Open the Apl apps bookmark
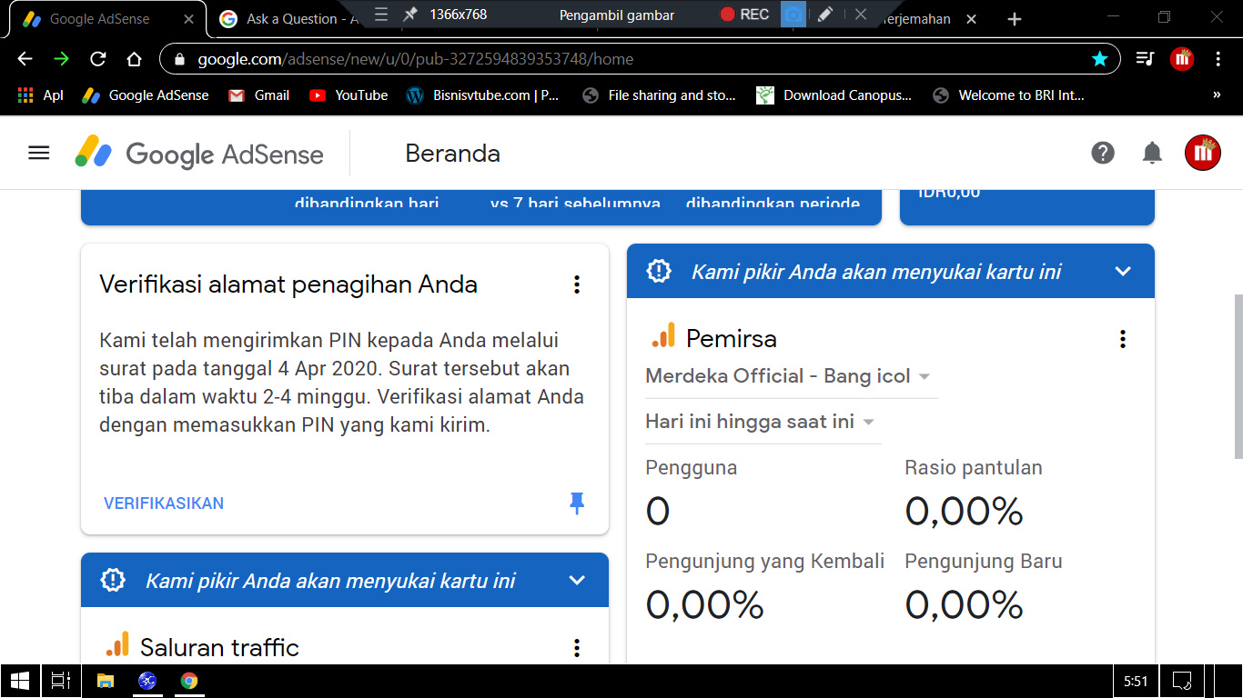This screenshot has width=1243, height=698. click(41, 95)
